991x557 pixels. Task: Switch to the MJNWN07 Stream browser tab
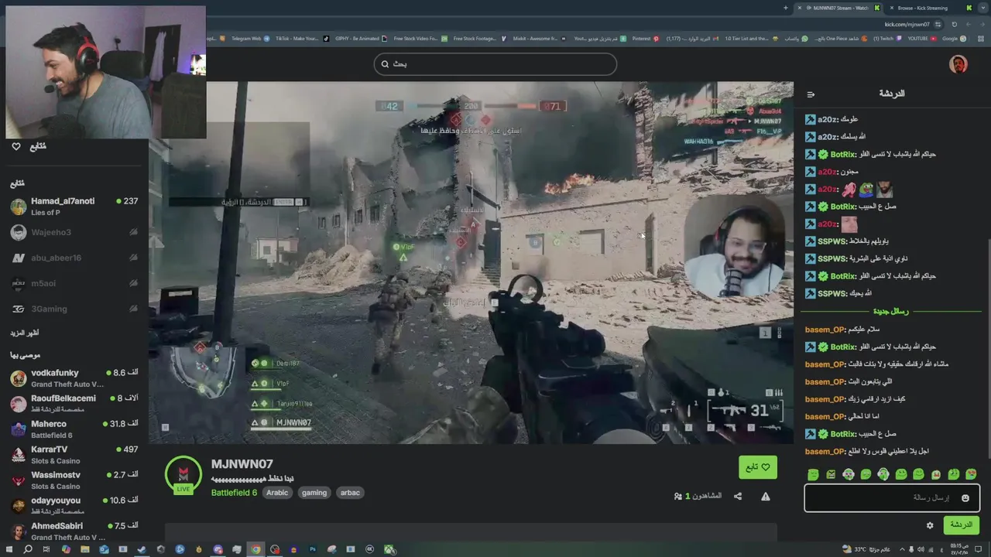839,8
